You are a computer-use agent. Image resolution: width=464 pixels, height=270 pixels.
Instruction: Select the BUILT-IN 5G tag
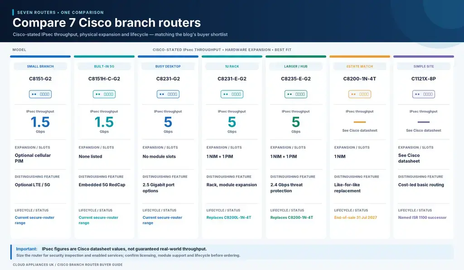(x=104, y=66)
